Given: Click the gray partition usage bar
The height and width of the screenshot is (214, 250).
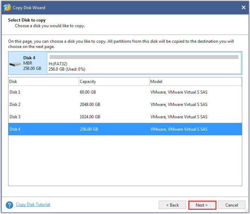Looking at the screenshot, I should coord(144,57).
